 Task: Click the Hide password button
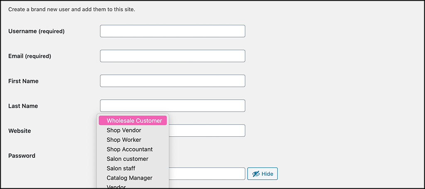click(262, 174)
